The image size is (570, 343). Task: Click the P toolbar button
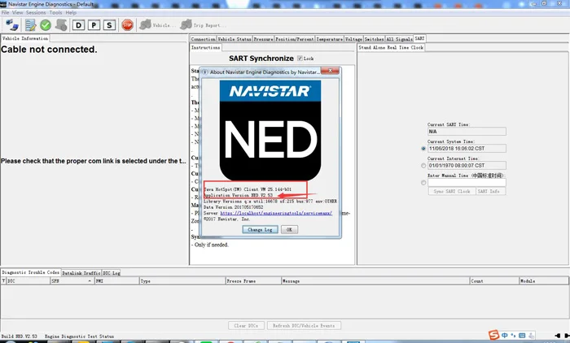(x=94, y=25)
